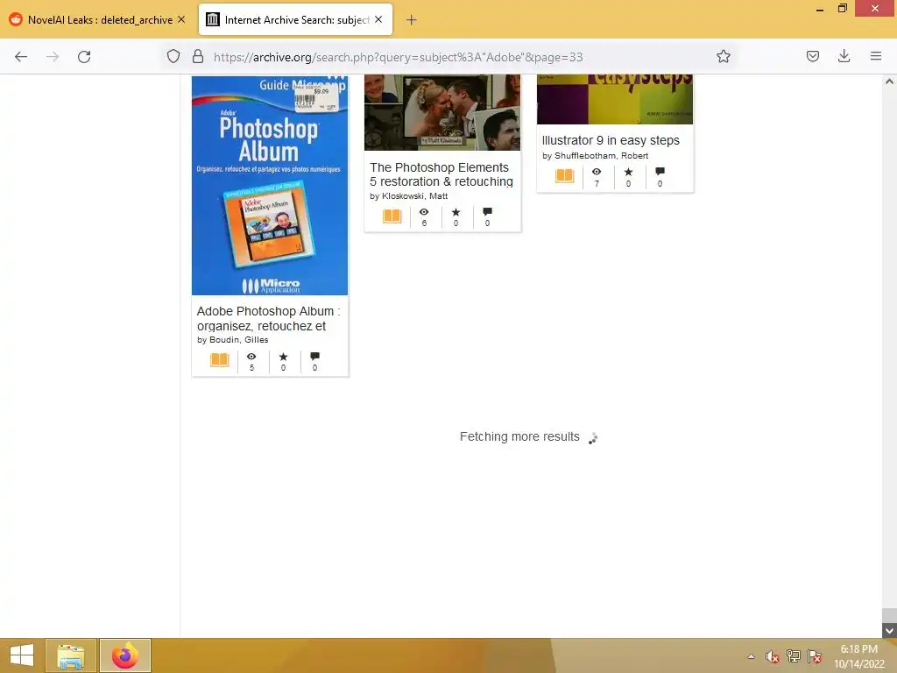Viewport: 897px width, 673px height.
Task: Click the favorites star on Illustrator 9 card
Action: 628,172
